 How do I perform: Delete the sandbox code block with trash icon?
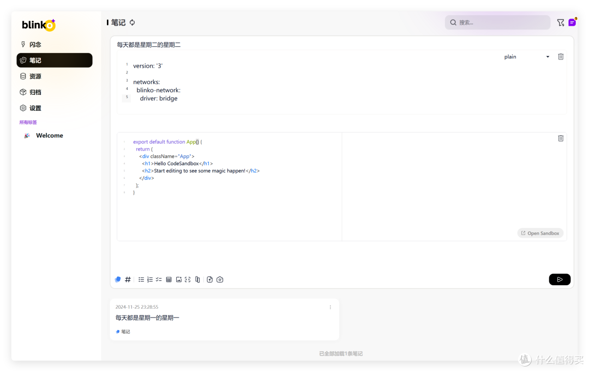point(561,139)
